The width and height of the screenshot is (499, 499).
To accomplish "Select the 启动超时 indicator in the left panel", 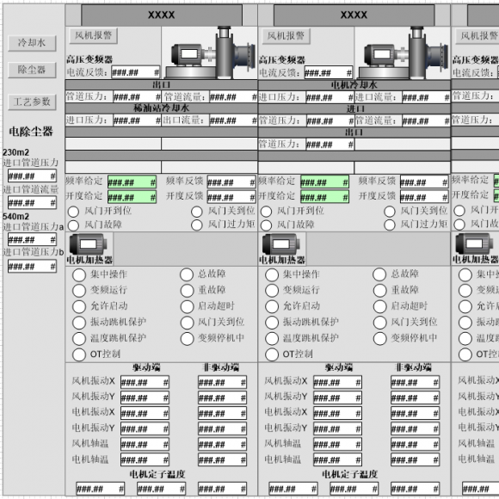I will [187, 306].
